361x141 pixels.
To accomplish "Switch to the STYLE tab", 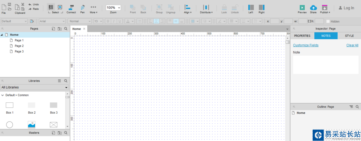I will click(349, 36).
